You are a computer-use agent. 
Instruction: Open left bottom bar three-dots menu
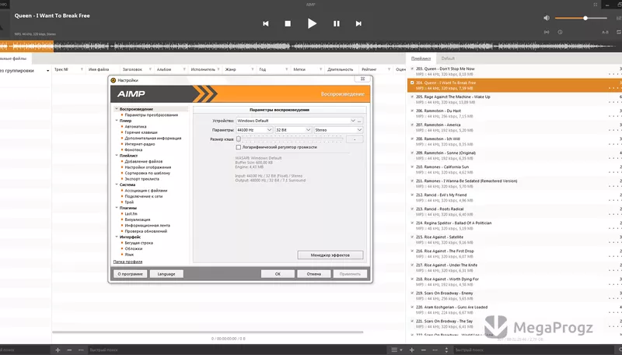[81, 350]
